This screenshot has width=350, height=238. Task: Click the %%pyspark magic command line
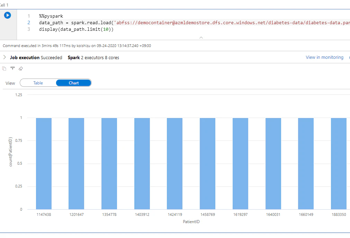click(x=51, y=16)
